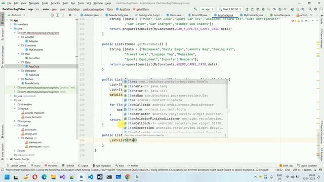
Task: Open the Problems tool window
Action: click(x=51, y=165)
